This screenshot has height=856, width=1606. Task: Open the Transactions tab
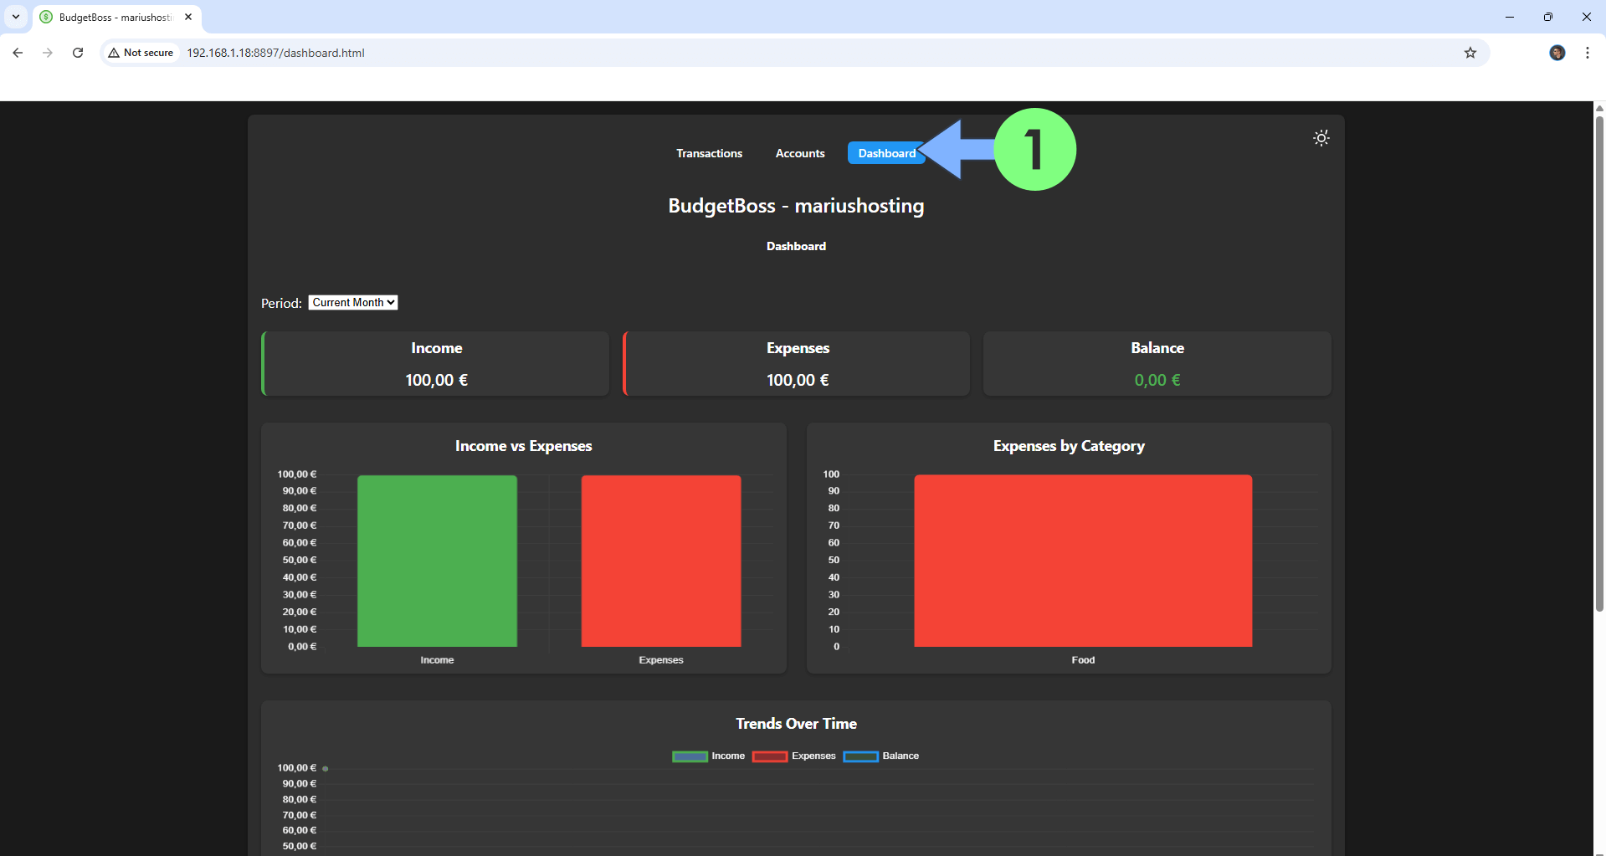pyautogui.click(x=709, y=153)
